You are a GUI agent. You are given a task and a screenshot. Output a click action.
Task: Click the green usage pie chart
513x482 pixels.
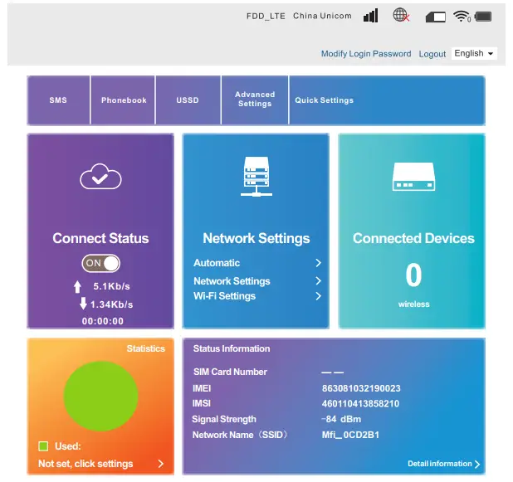coord(100,396)
